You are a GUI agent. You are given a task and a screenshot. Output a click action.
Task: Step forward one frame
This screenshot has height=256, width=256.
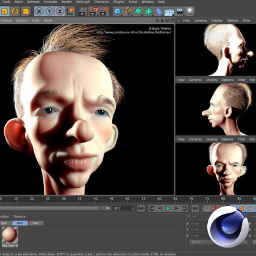pyautogui.click(x=176, y=208)
